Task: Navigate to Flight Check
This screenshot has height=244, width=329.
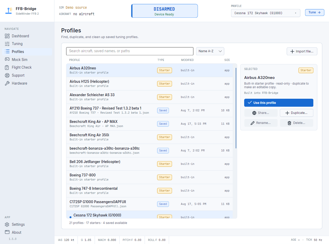Action: 27,67
